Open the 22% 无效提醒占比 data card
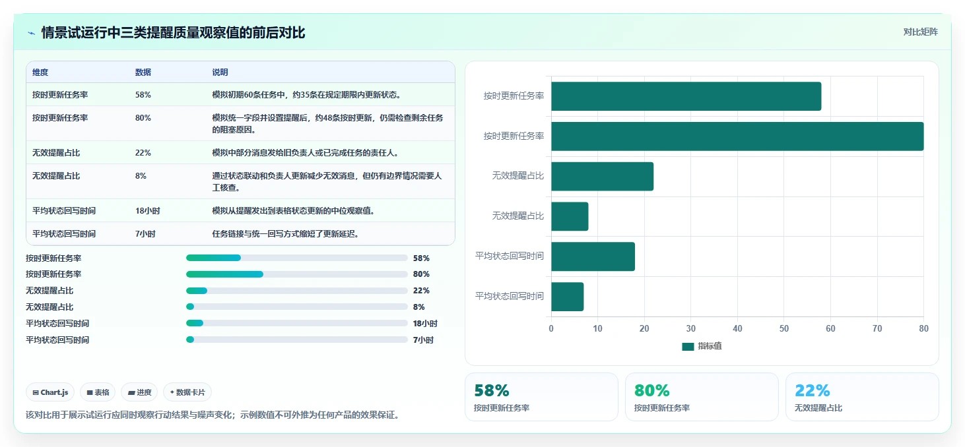The width and height of the screenshot is (965, 447). coord(862,397)
